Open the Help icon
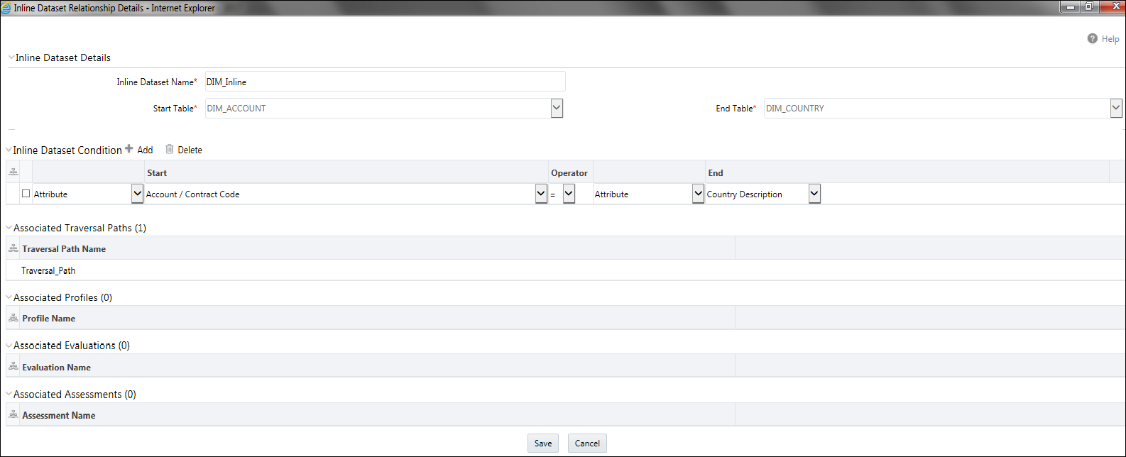The image size is (1126, 457). point(1092,39)
